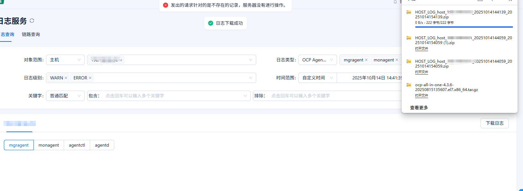Open the 主机 object scope dropdown
Viewport: 523px width, 191px height.
(x=65, y=60)
